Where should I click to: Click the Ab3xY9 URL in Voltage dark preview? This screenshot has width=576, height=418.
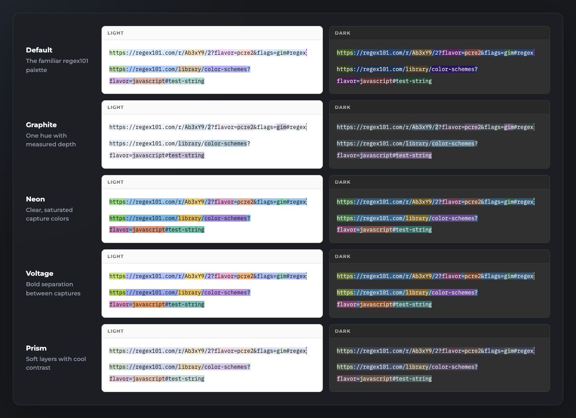pyautogui.click(x=435, y=276)
